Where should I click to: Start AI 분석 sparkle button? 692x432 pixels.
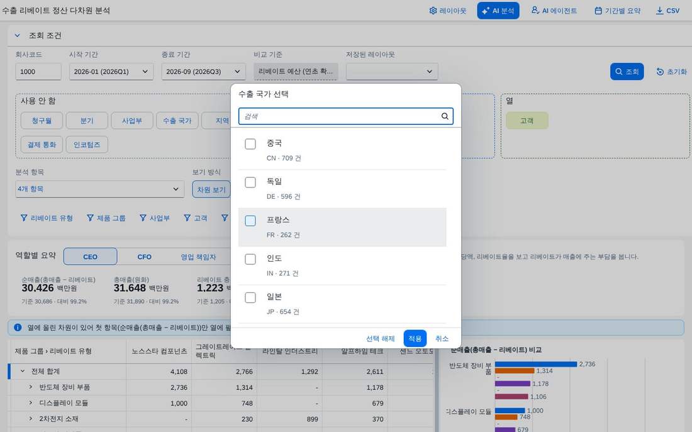point(498,11)
